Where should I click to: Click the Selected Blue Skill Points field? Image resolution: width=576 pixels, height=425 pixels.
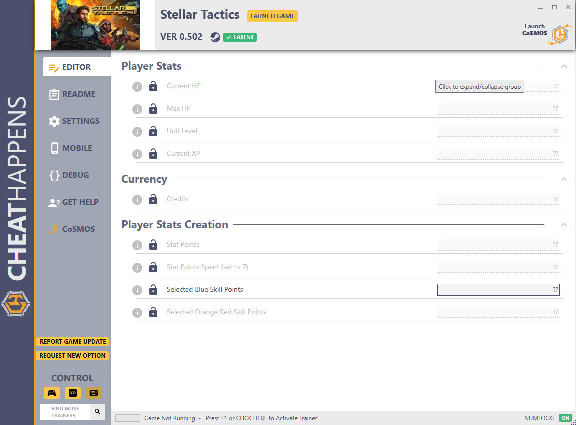pyautogui.click(x=498, y=289)
